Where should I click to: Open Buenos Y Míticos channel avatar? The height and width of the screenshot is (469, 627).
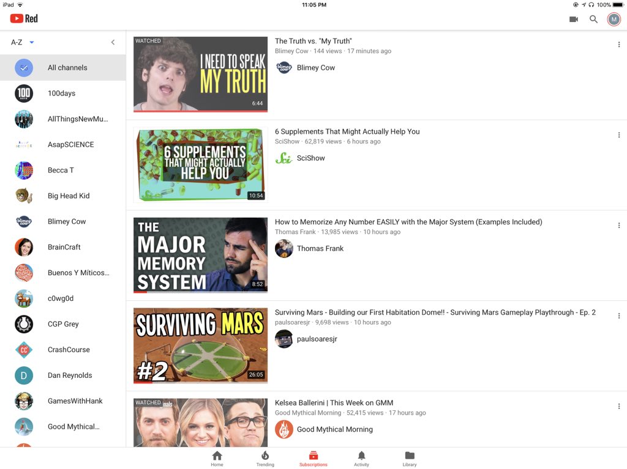click(24, 273)
